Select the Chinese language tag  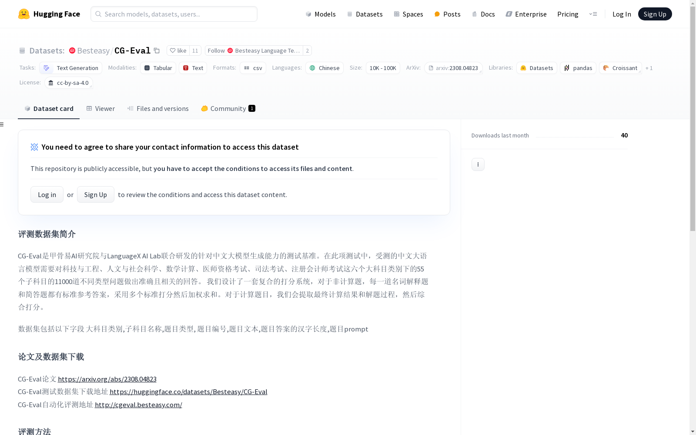click(324, 68)
